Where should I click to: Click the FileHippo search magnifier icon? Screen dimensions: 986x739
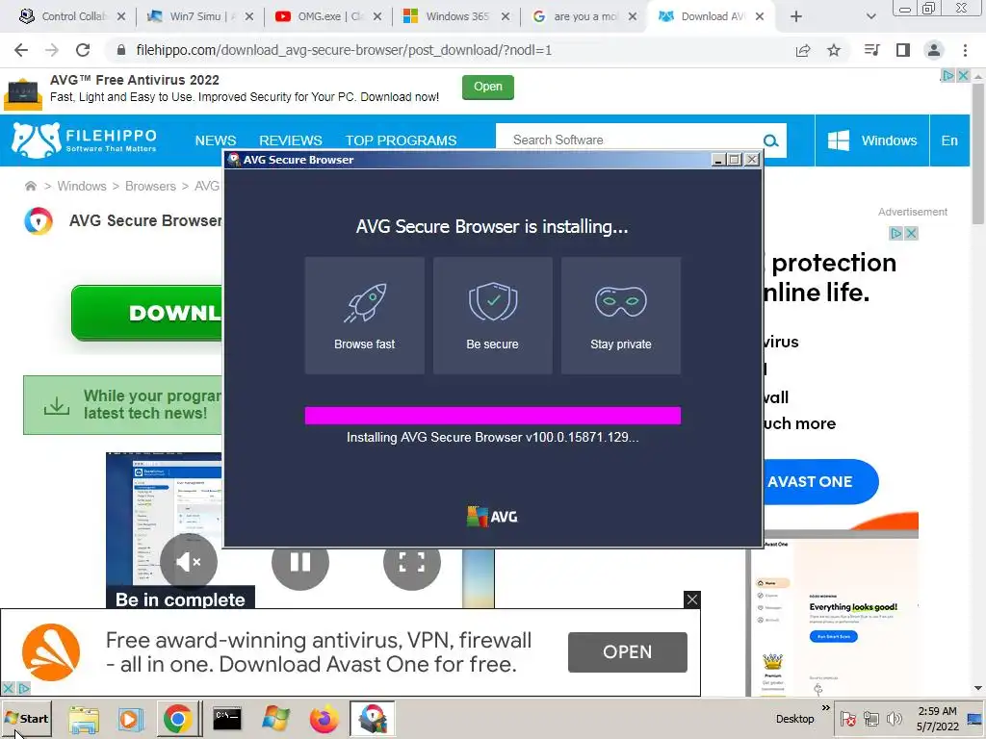pyautogui.click(x=771, y=140)
